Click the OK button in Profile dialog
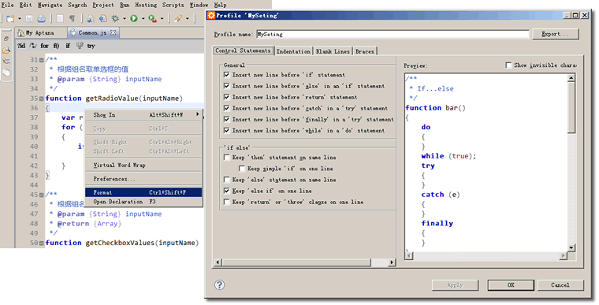 pyautogui.click(x=511, y=285)
